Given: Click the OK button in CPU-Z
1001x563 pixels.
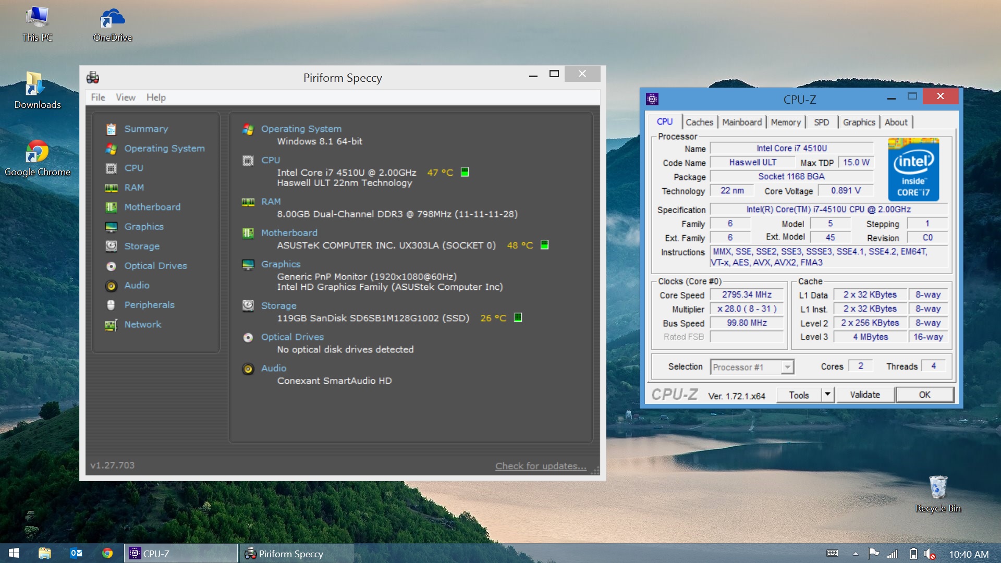Looking at the screenshot, I should [924, 395].
